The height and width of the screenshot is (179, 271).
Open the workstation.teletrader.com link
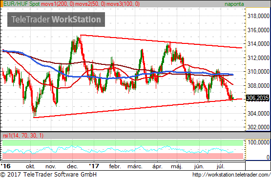click(231, 175)
